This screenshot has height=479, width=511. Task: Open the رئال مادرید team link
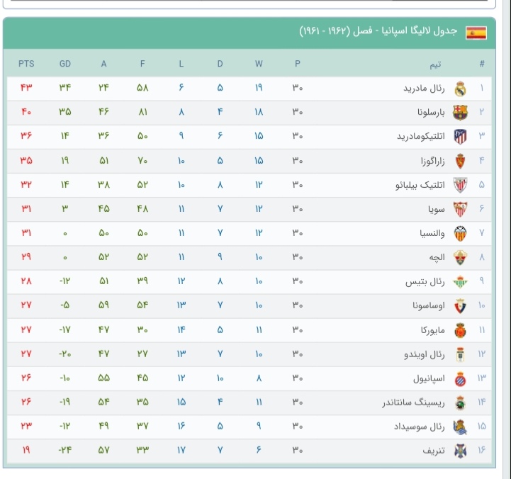point(424,89)
